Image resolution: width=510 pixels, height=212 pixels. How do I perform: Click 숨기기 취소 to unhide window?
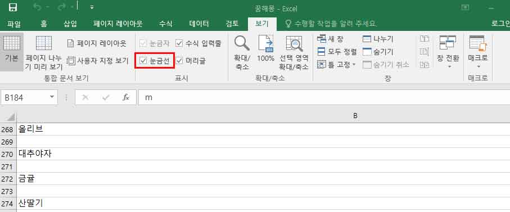coord(386,64)
